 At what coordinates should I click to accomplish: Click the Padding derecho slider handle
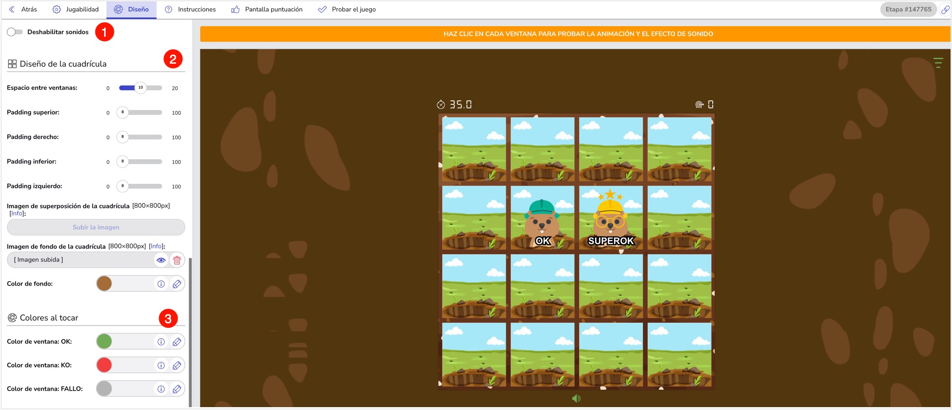[122, 137]
